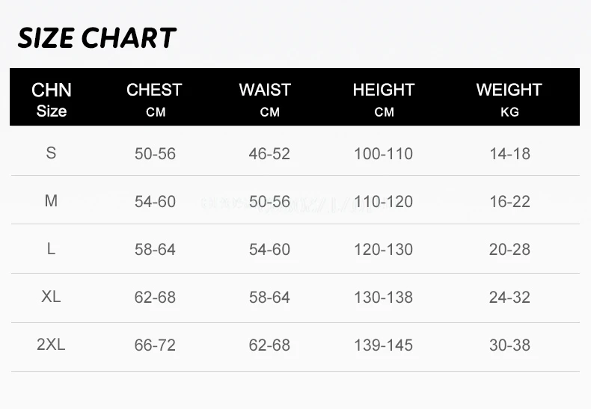Select the CHN Size column header
Viewport: 591px width, 409px height.
(x=52, y=99)
